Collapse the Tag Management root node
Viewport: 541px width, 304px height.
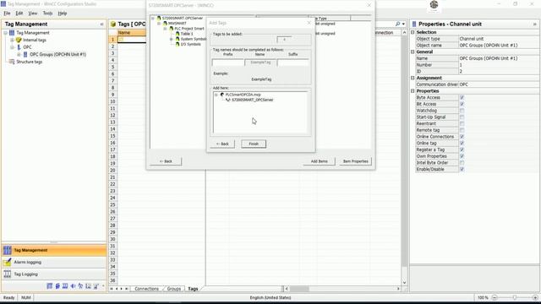coord(6,33)
